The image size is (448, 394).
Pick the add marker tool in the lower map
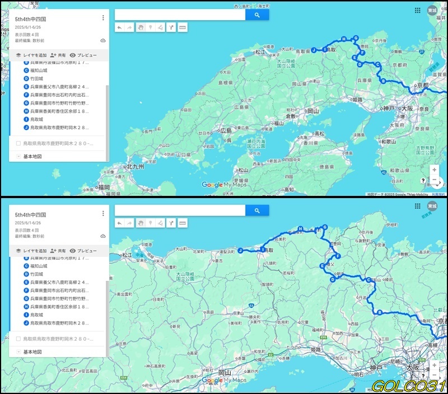pyautogui.click(x=150, y=223)
